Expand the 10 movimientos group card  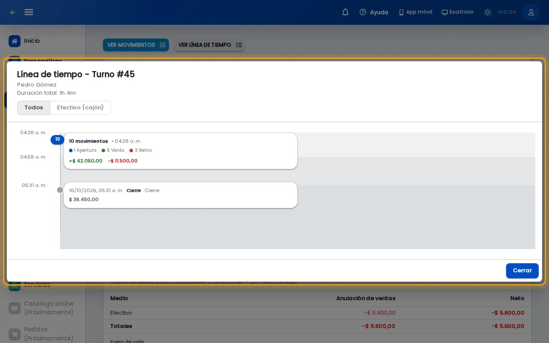point(180,151)
